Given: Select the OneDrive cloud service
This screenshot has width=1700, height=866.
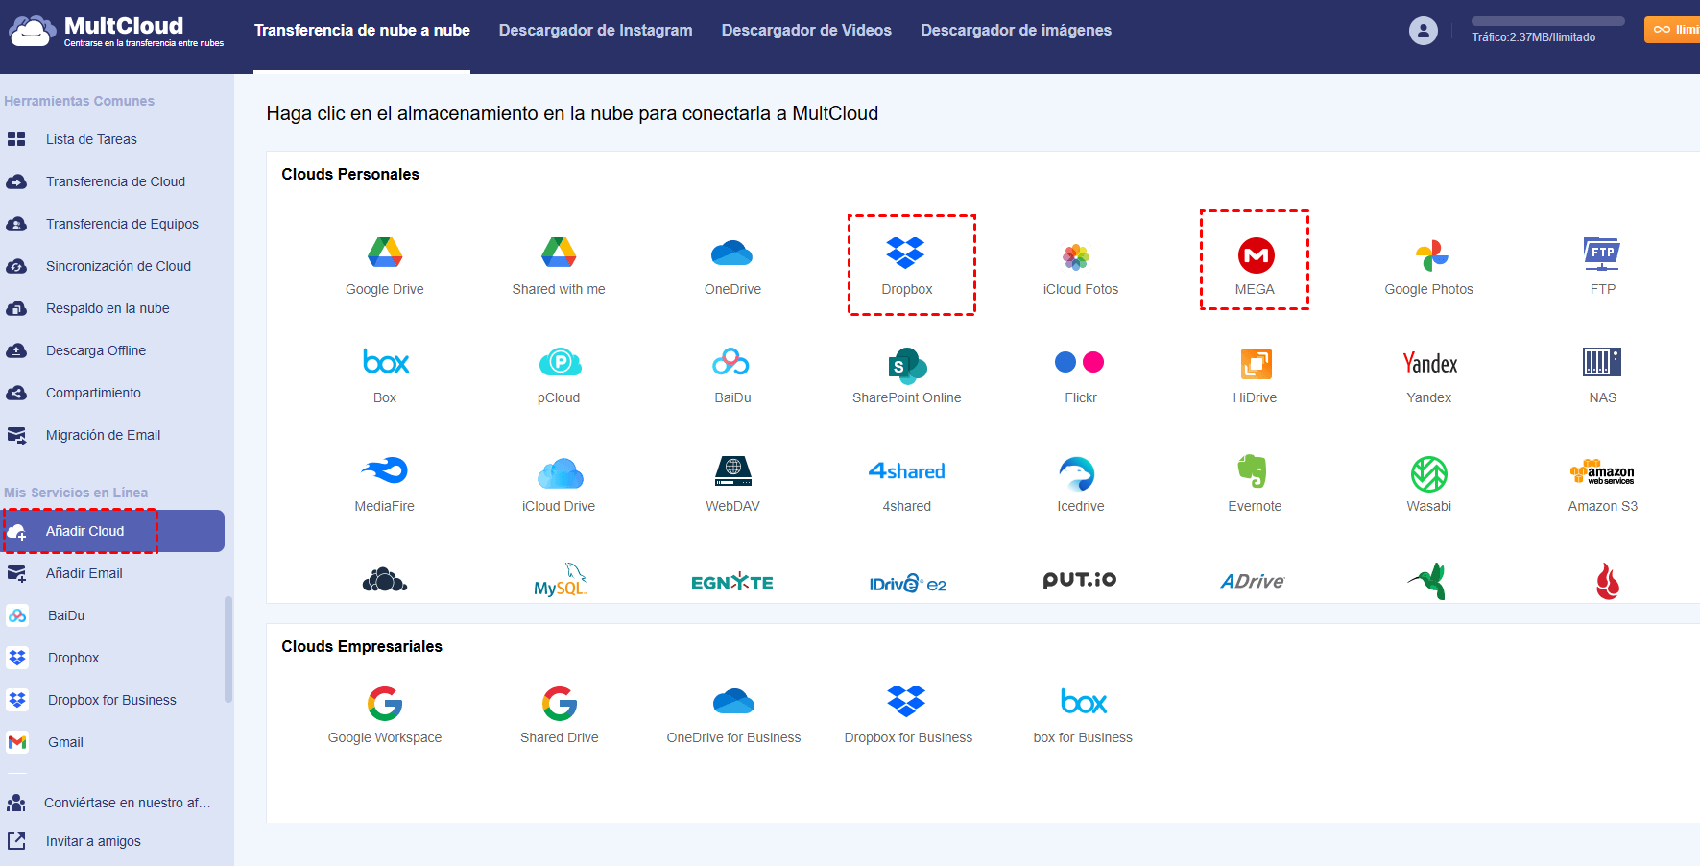Looking at the screenshot, I should 731,253.
